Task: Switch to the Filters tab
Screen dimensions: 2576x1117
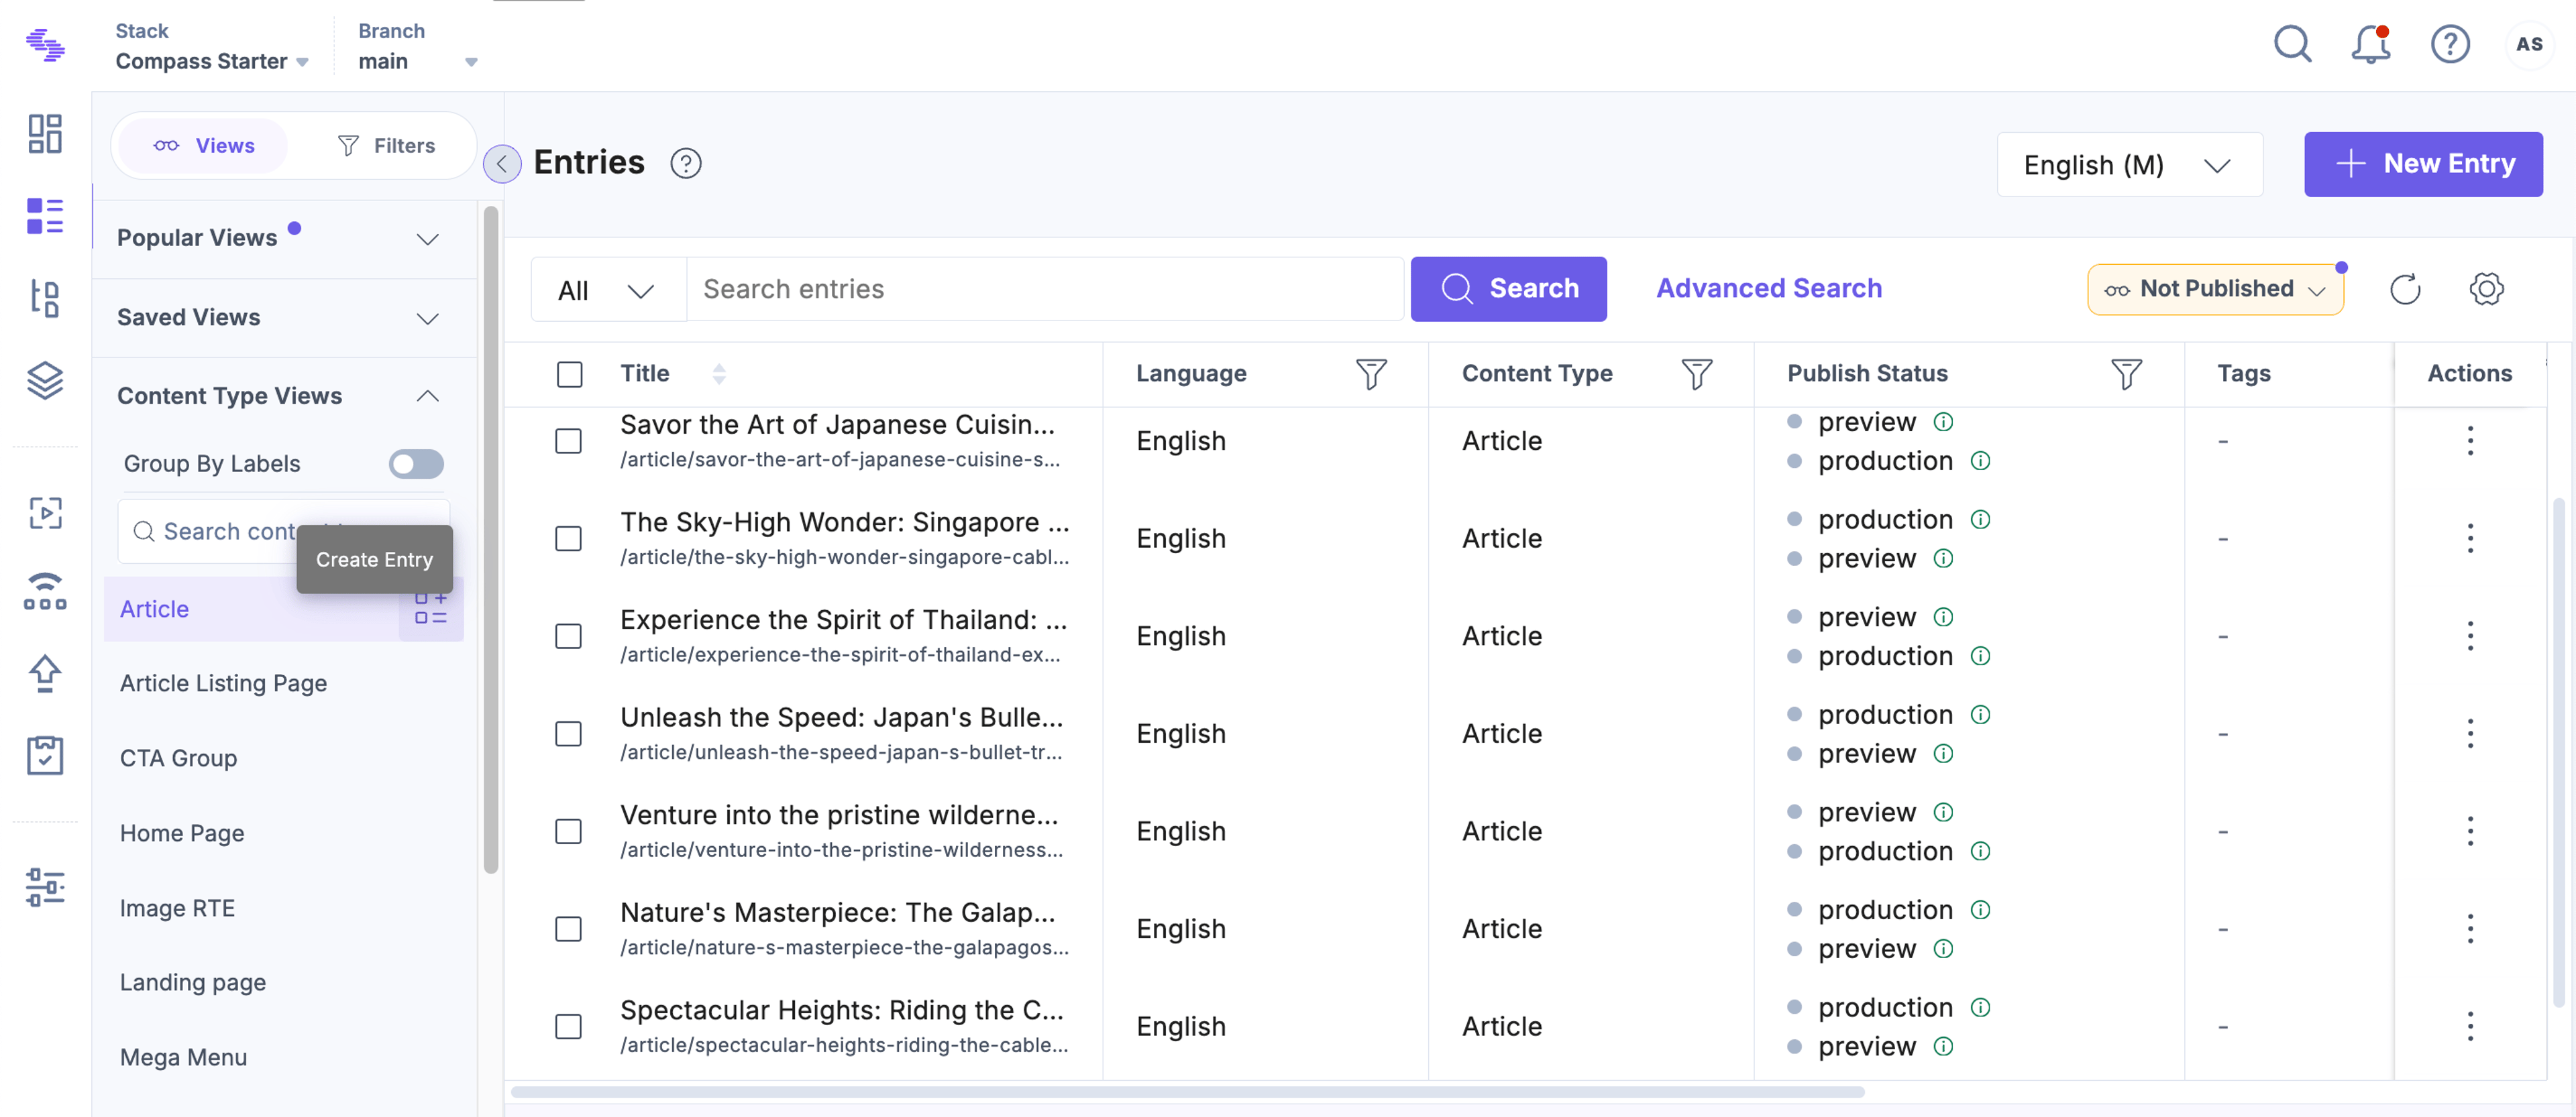Action: point(386,146)
